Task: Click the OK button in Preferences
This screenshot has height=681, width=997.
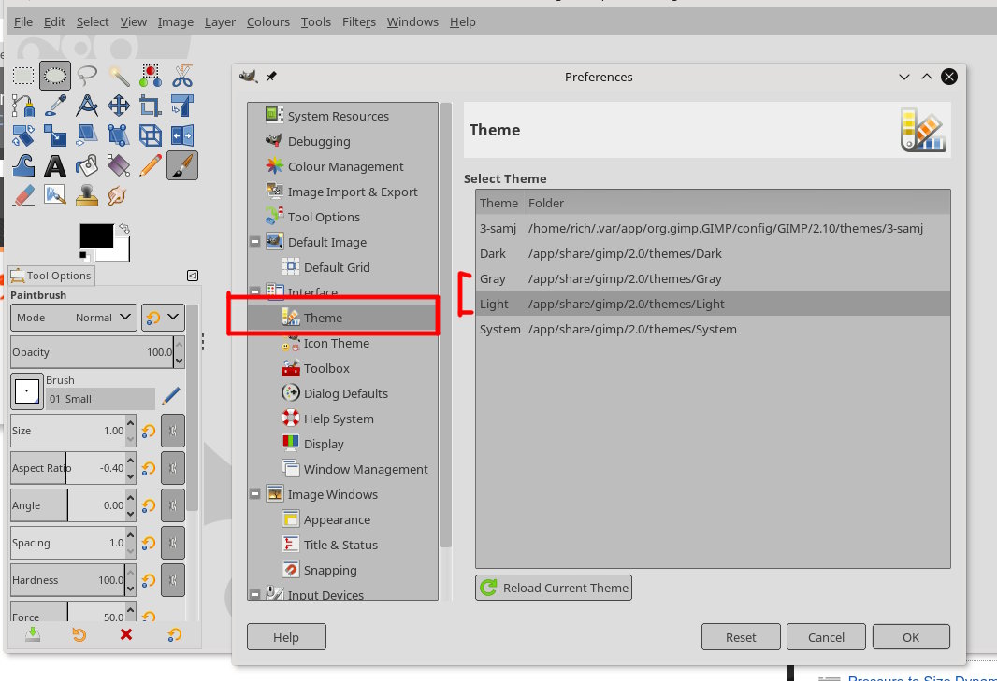Action: pos(911,636)
